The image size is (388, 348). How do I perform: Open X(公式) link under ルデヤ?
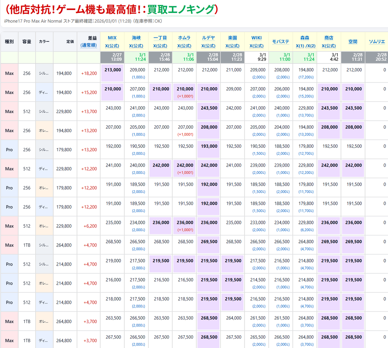coord(208,46)
